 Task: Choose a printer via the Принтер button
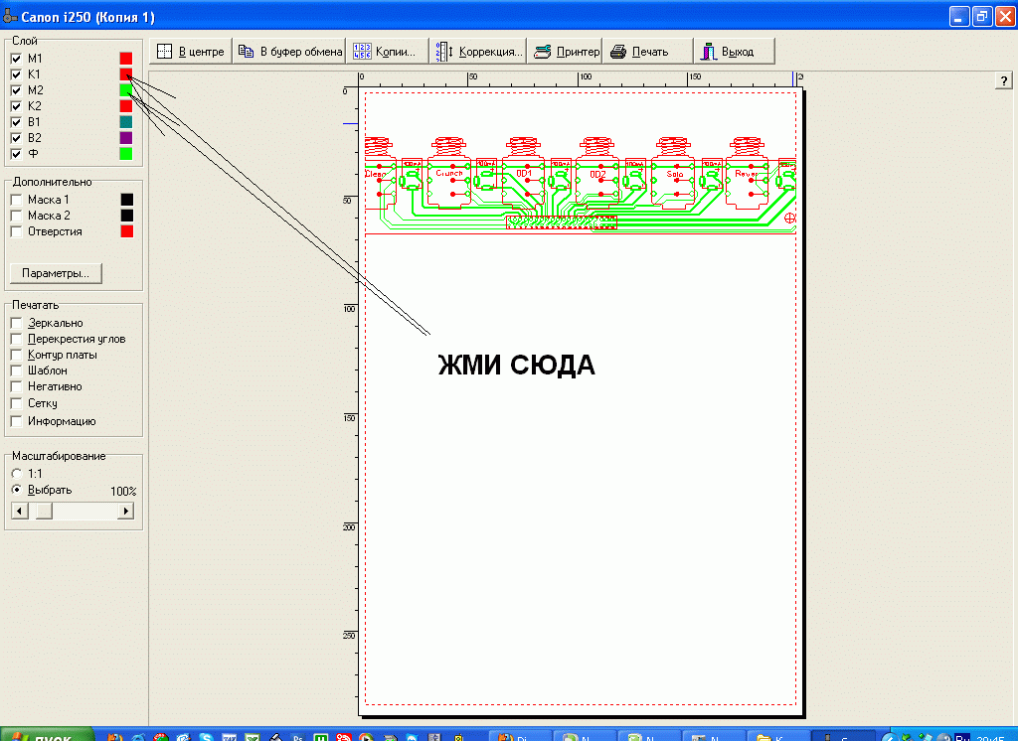point(566,52)
